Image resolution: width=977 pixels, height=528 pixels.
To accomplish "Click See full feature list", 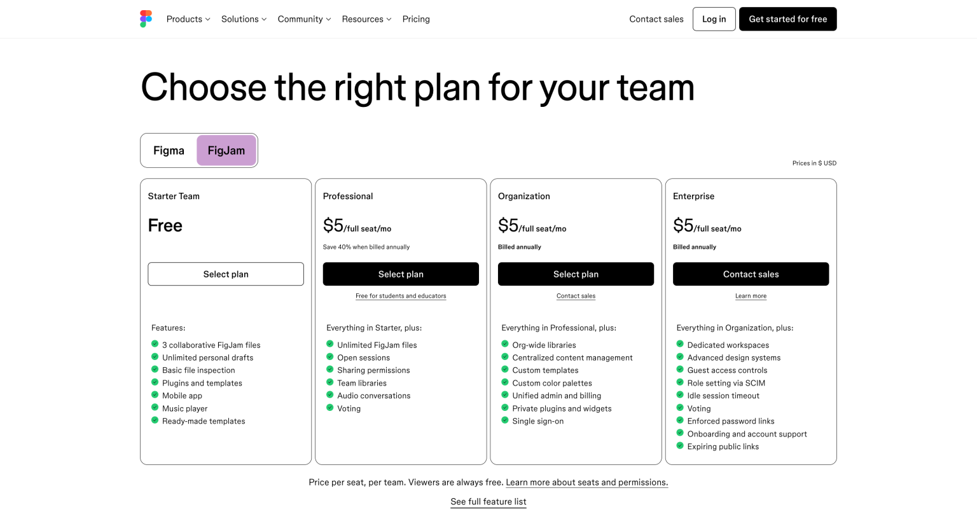I will click(488, 501).
